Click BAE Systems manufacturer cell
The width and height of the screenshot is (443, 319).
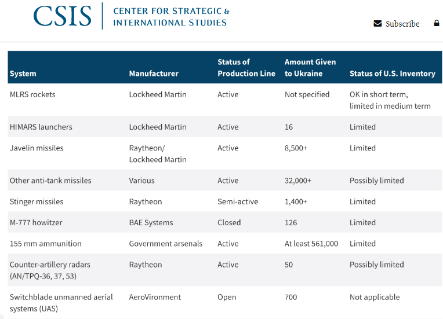point(151,222)
